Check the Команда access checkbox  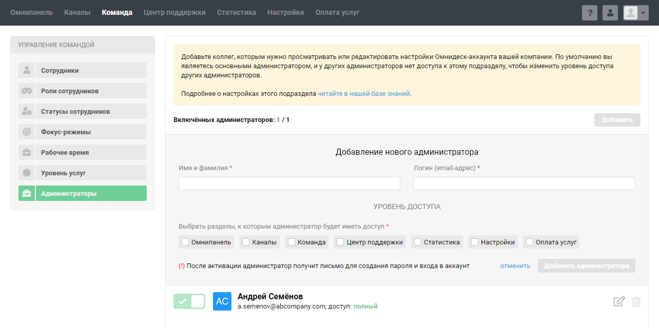pos(292,242)
